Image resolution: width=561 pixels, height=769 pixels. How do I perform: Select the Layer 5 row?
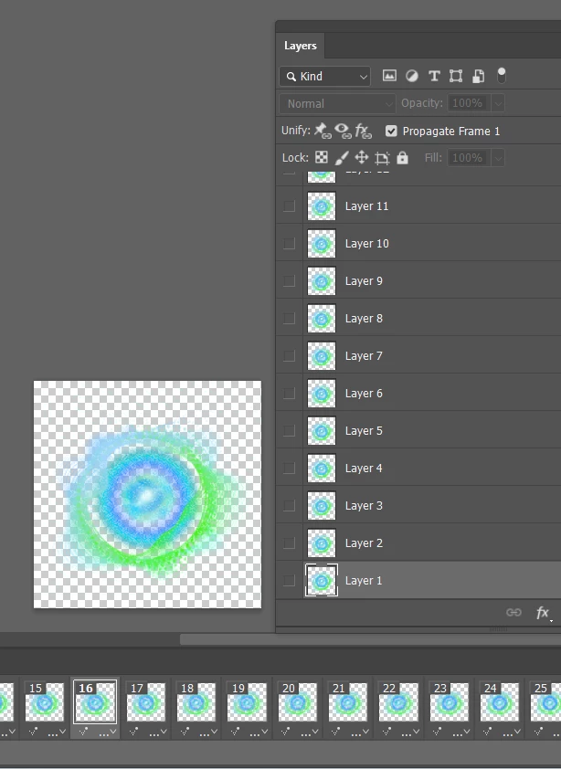pos(418,430)
